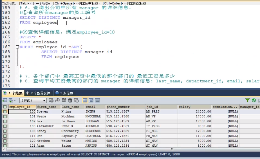This screenshot has width=260, height=159.
Task: Click the horizontal scrollbar left arrow
Action: [4, 149]
